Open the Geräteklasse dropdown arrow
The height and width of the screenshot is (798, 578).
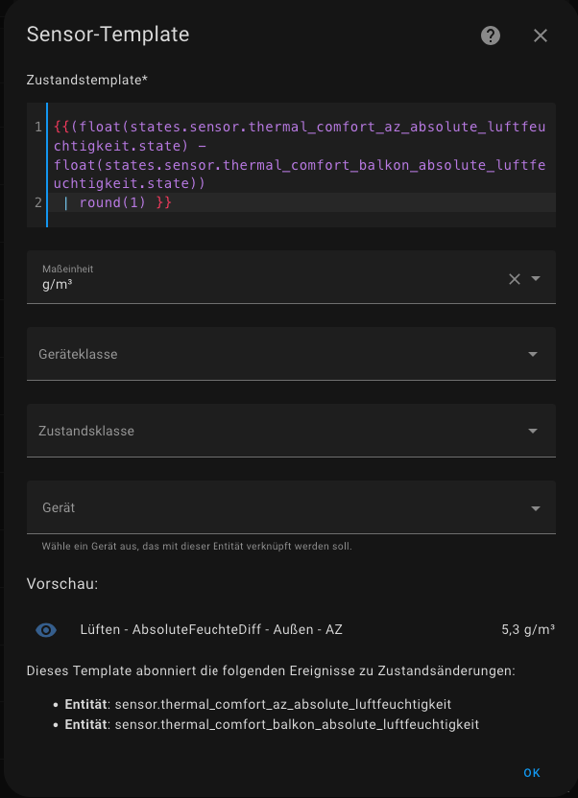533,354
